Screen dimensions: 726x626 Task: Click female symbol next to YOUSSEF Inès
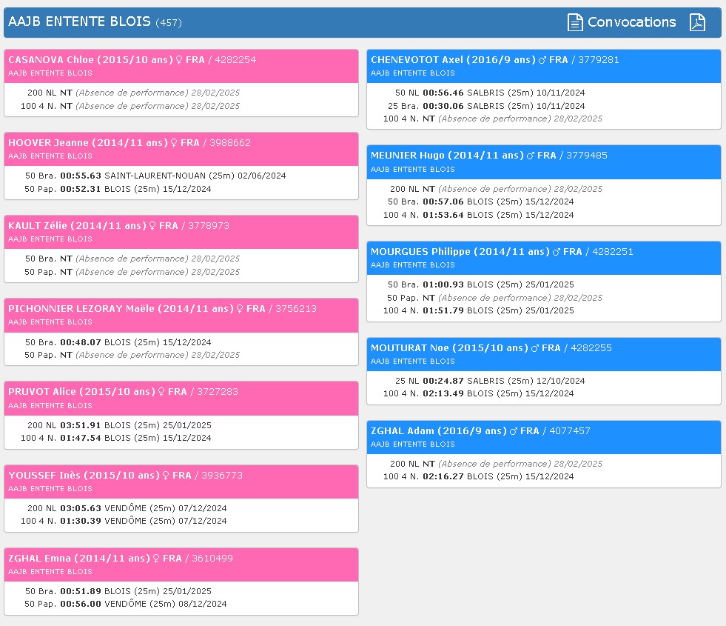click(165, 476)
